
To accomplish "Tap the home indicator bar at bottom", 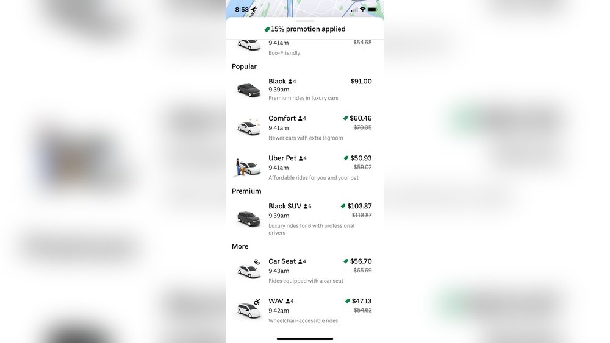I will (x=305, y=339).
